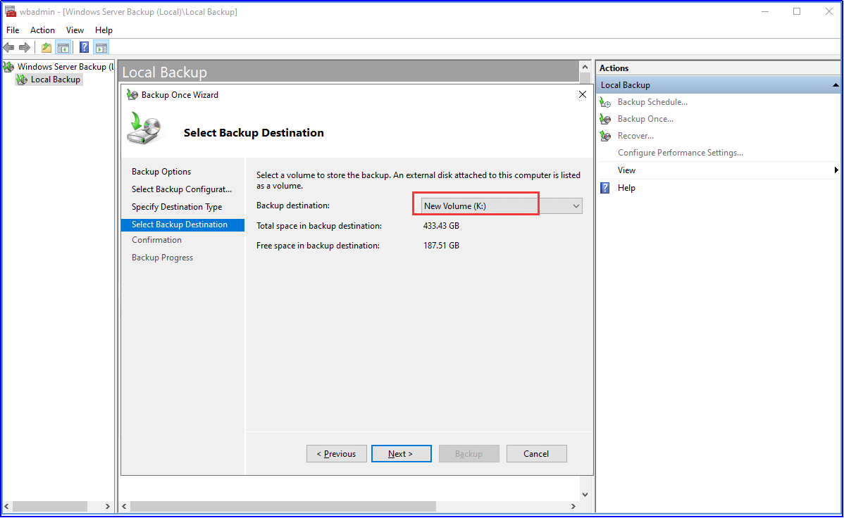
Task: Click center pane vertical scrollbar up arrow
Action: click(x=585, y=68)
